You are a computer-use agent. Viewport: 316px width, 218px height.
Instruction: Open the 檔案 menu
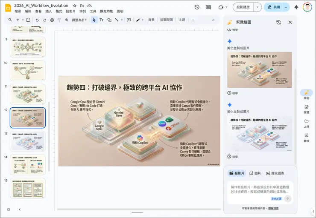click(x=18, y=11)
